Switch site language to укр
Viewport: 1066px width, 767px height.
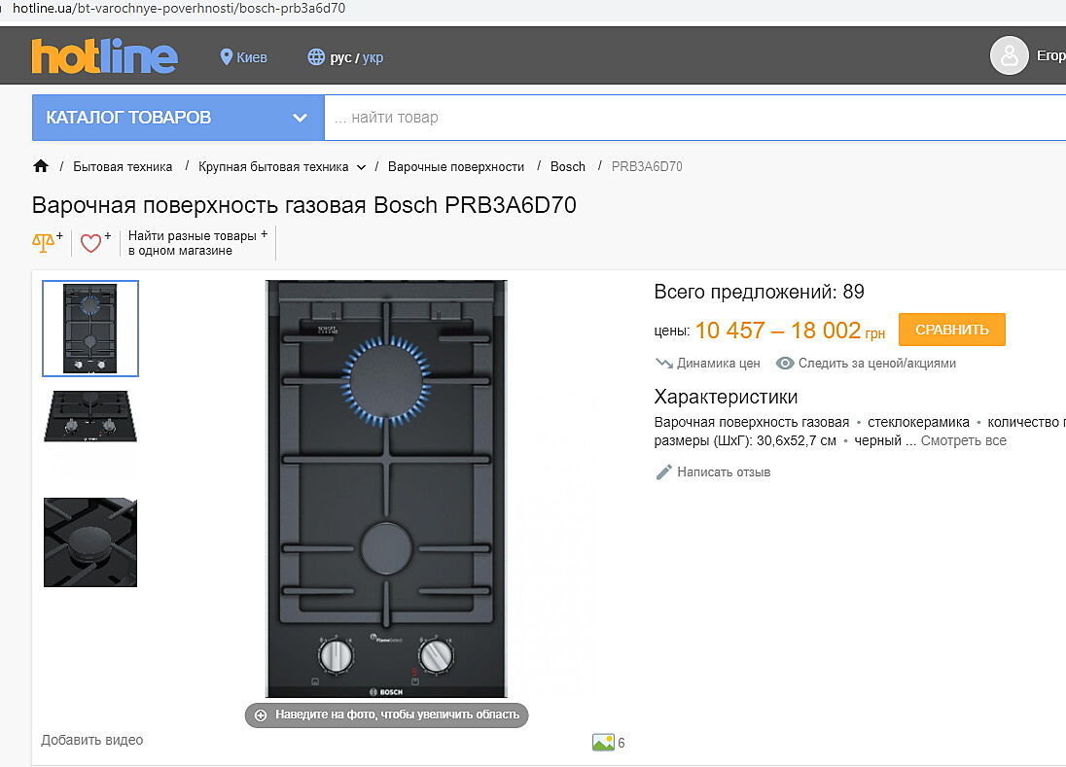373,57
